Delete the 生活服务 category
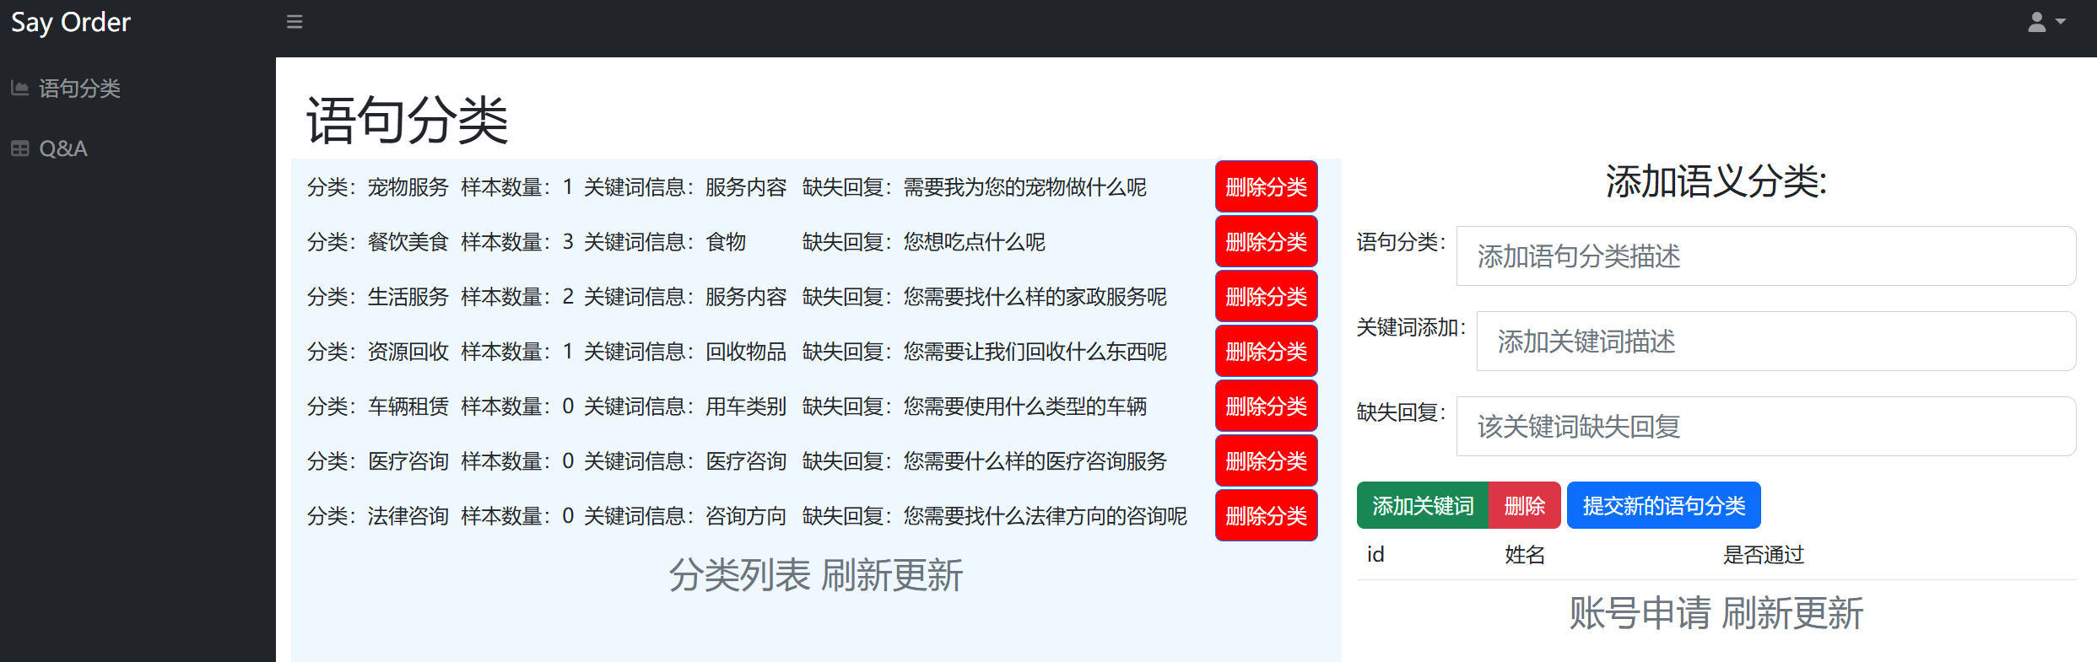2097x662 pixels. coord(1266,296)
